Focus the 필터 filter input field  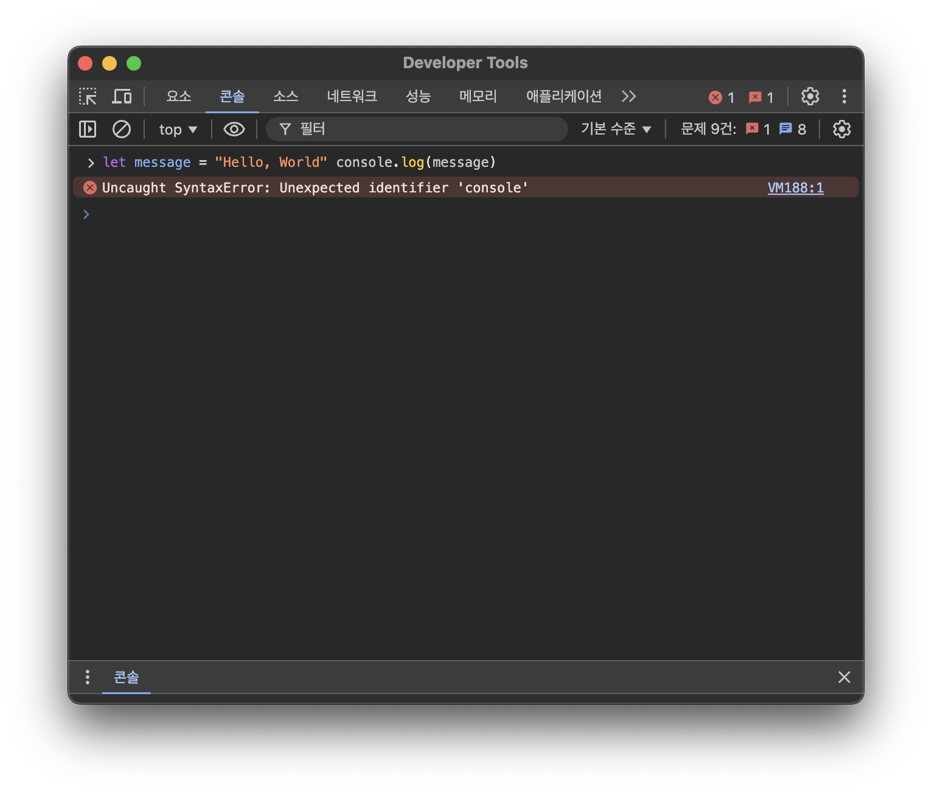pos(417,129)
